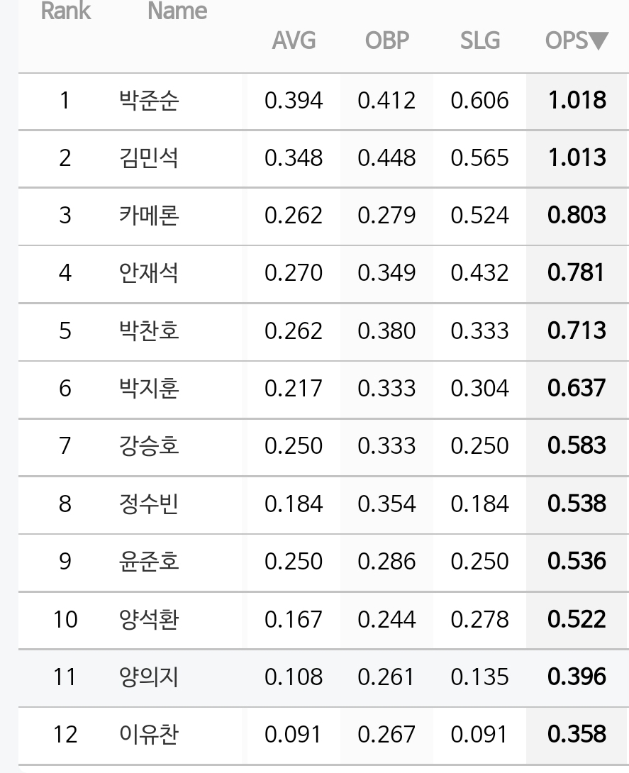Select player name 카메론
This screenshot has height=773, width=629.
tap(149, 216)
